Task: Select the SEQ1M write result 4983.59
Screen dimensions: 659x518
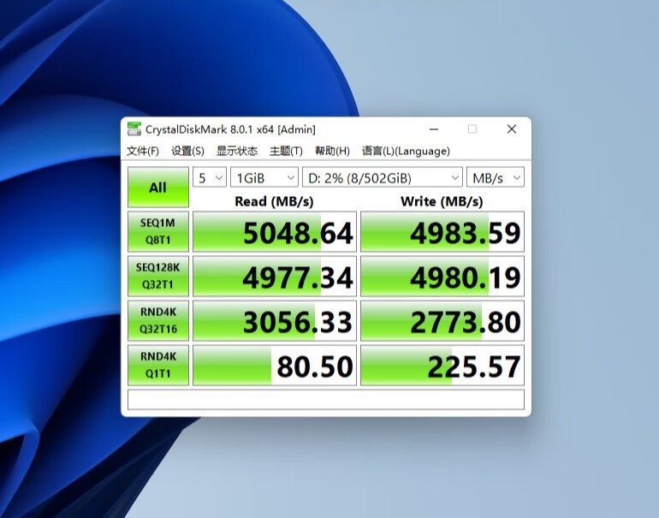Action: pos(442,232)
